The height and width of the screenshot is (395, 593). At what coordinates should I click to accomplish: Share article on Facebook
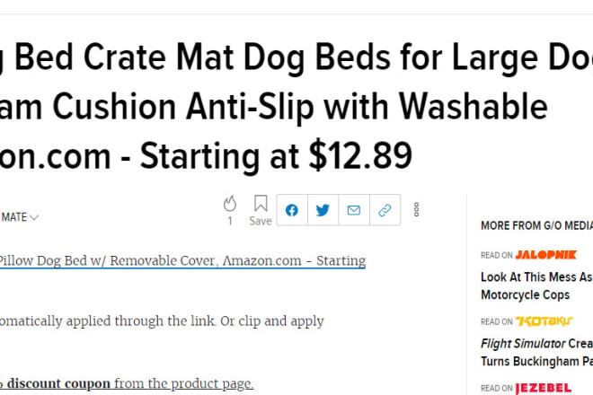(x=292, y=210)
